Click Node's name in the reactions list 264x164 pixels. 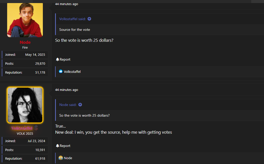[x=68, y=158]
